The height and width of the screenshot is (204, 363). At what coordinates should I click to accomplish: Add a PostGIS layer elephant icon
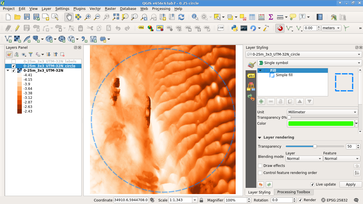tap(36, 39)
